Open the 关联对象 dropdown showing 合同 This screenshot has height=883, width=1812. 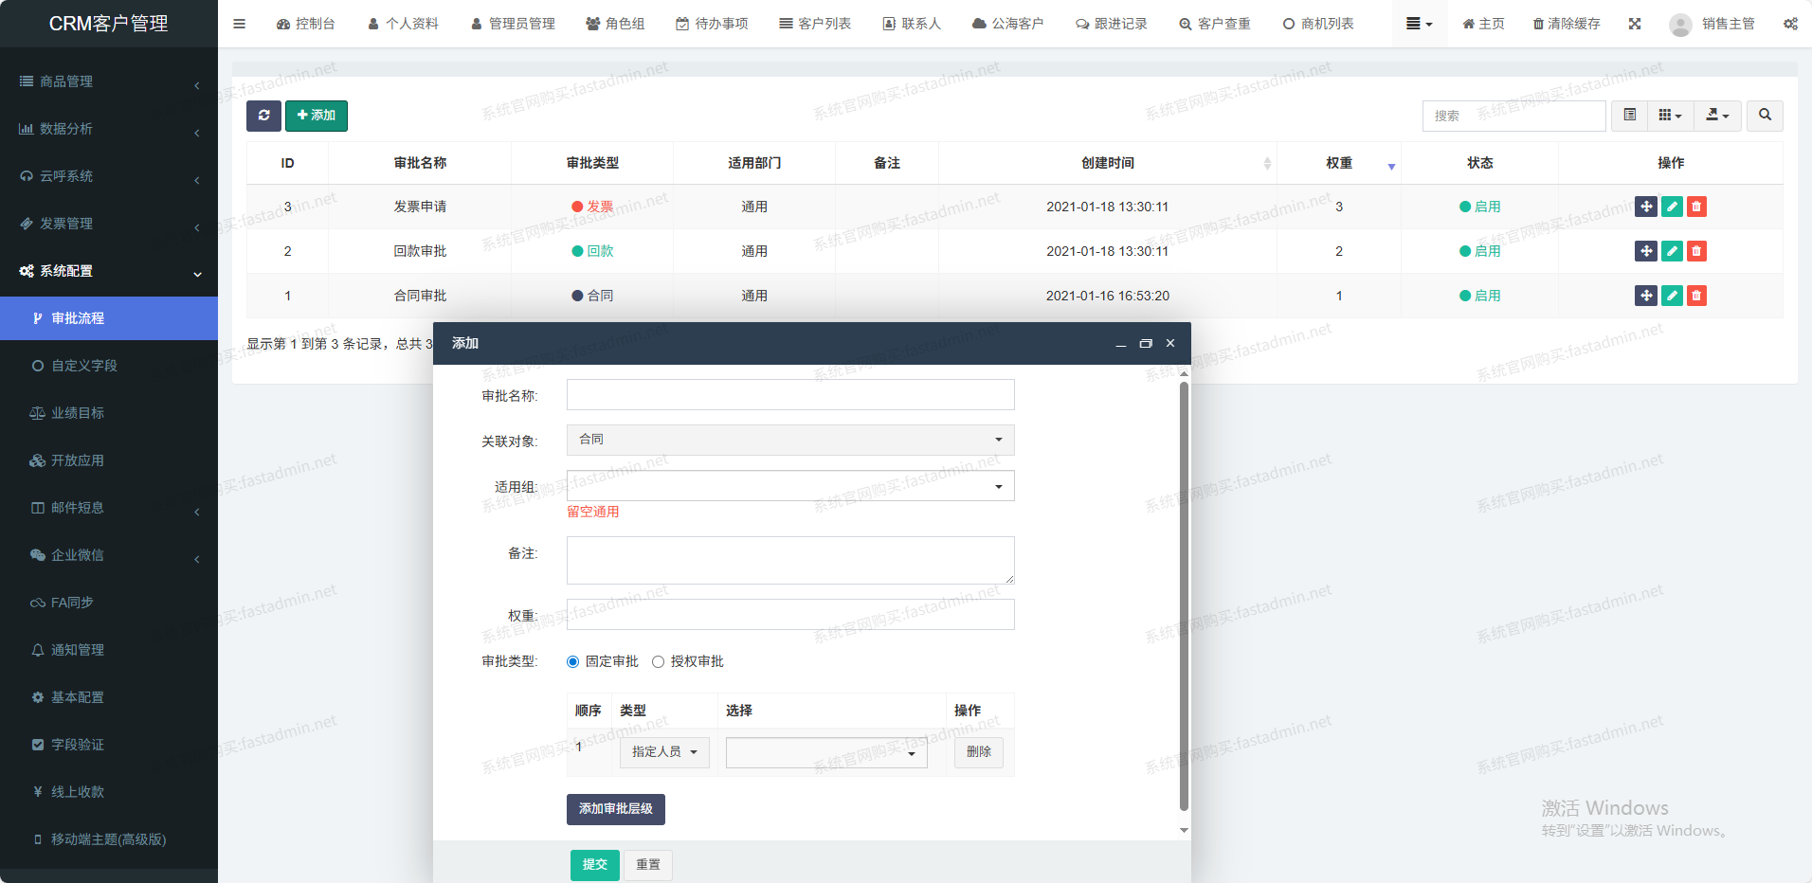click(x=790, y=440)
